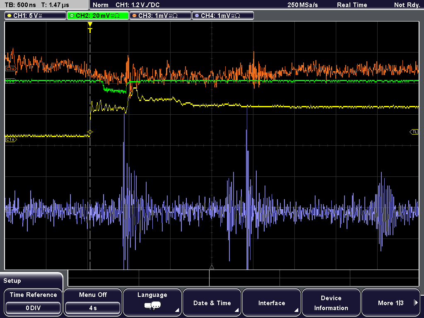Open Device Information
424x318 pixels.
click(x=331, y=302)
